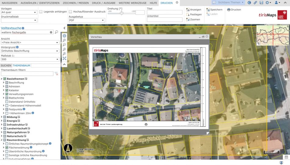Click the north arrow compass icon
Viewport: 290px width, 165px height.
click(68, 148)
